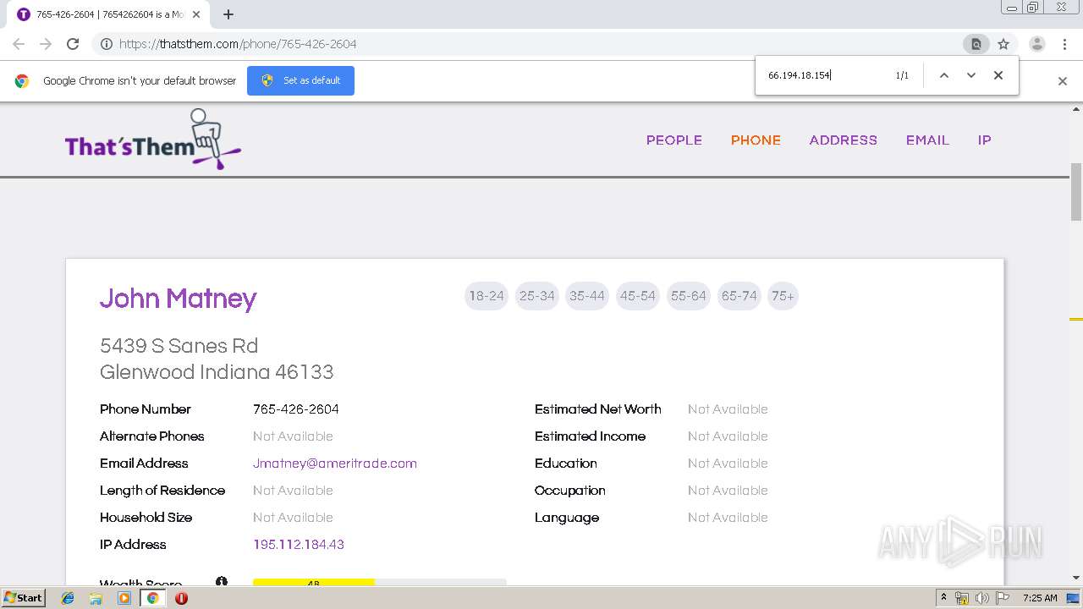
Task: Click the find-in-page icon in address bar
Action: (976, 44)
